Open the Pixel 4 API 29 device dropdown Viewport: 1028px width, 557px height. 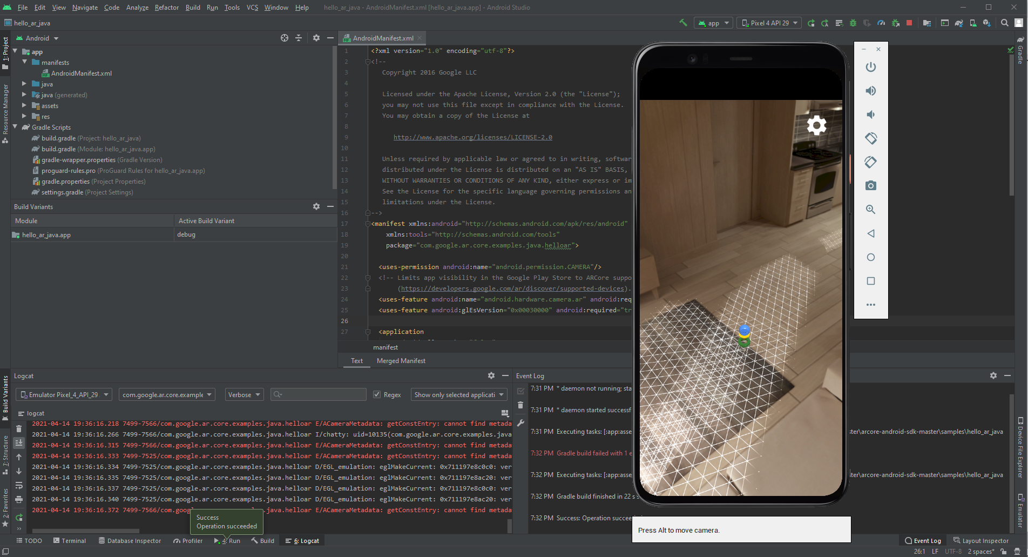click(x=769, y=23)
